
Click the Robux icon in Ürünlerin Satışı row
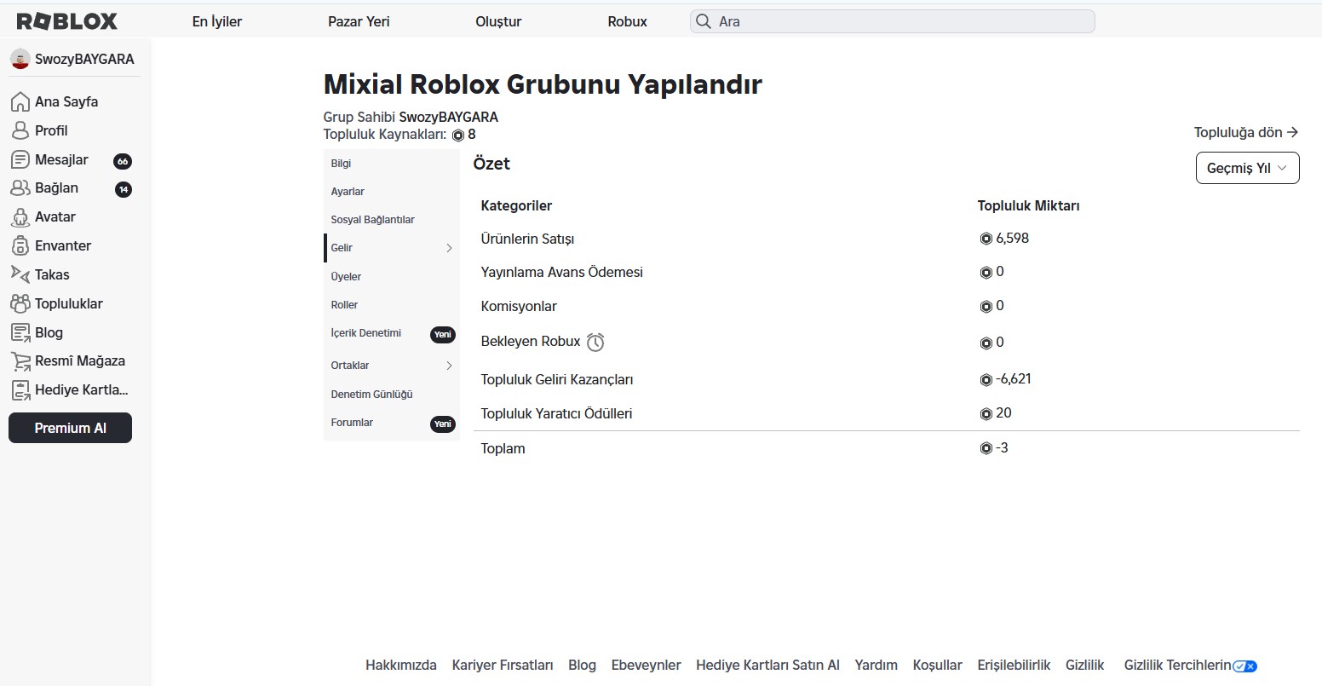(x=986, y=239)
